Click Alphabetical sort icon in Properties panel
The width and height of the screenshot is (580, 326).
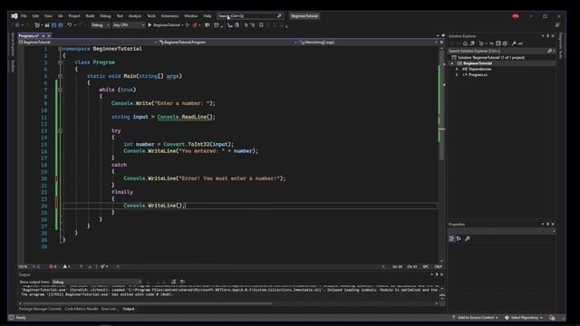[x=459, y=239]
